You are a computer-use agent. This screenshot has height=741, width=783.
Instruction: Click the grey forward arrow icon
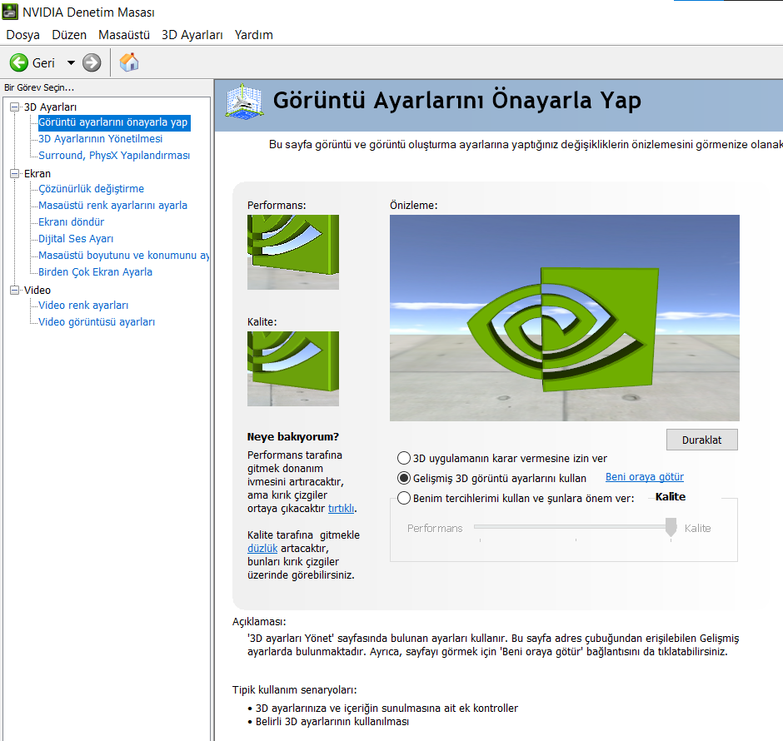[92, 63]
